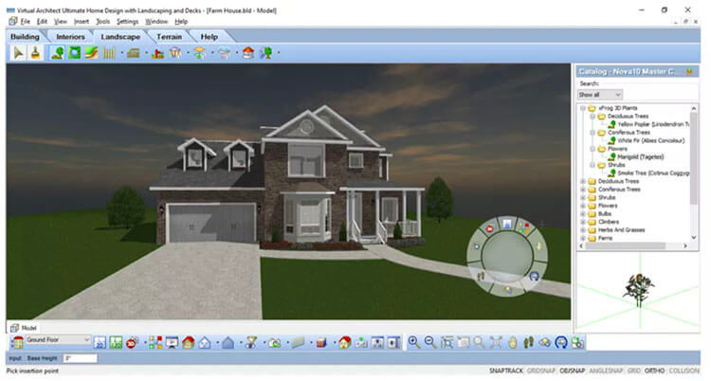711x381 pixels.
Task: Open the Insert menu
Action: (x=80, y=21)
